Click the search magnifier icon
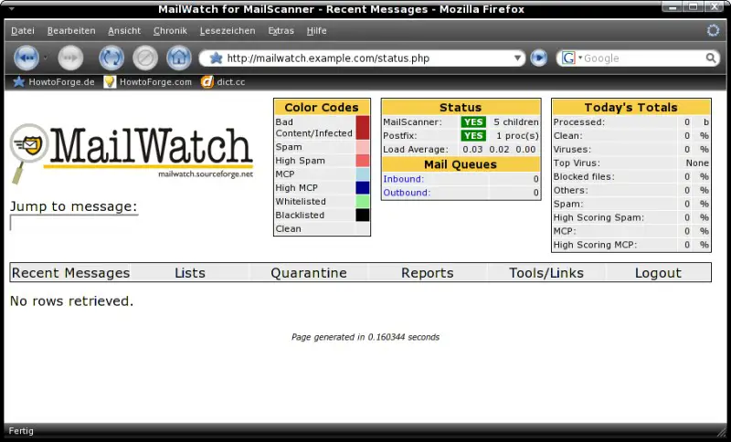 pos(711,58)
